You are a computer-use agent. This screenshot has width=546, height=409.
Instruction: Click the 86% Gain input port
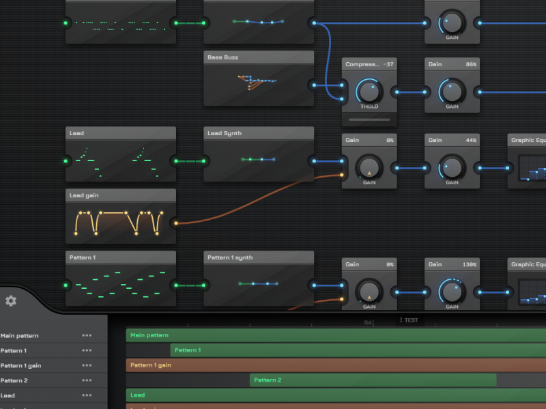[x=425, y=92]
